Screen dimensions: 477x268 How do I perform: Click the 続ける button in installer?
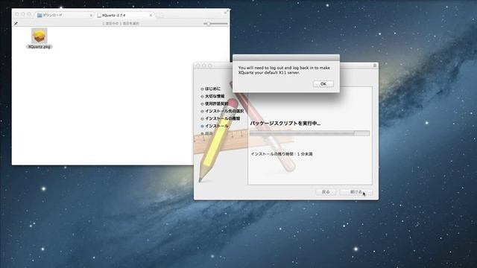point(356,192)
